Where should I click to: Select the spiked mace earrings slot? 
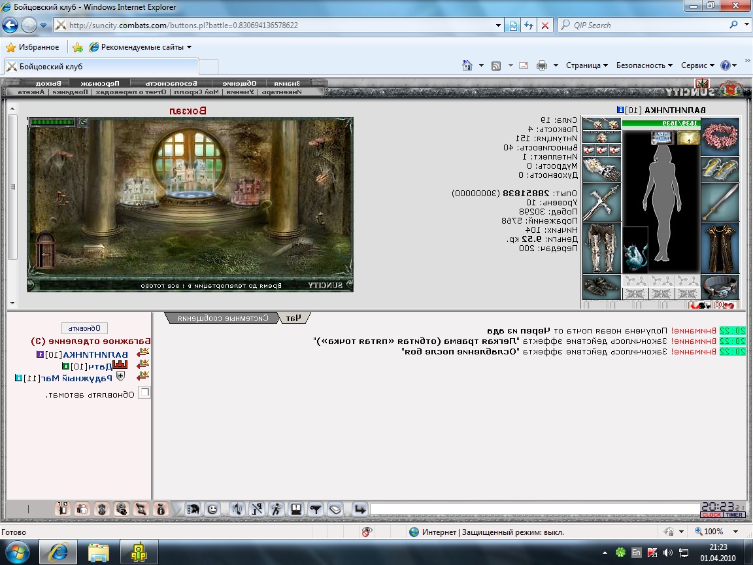click(x=602, y=124)
